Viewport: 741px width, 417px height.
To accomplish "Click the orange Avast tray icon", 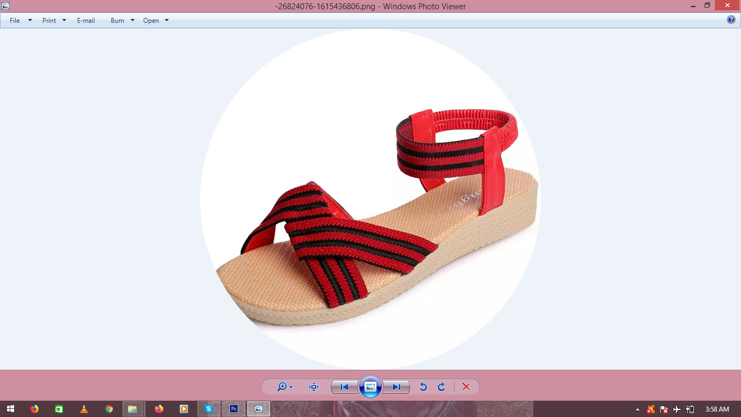I will coord(650,409).
